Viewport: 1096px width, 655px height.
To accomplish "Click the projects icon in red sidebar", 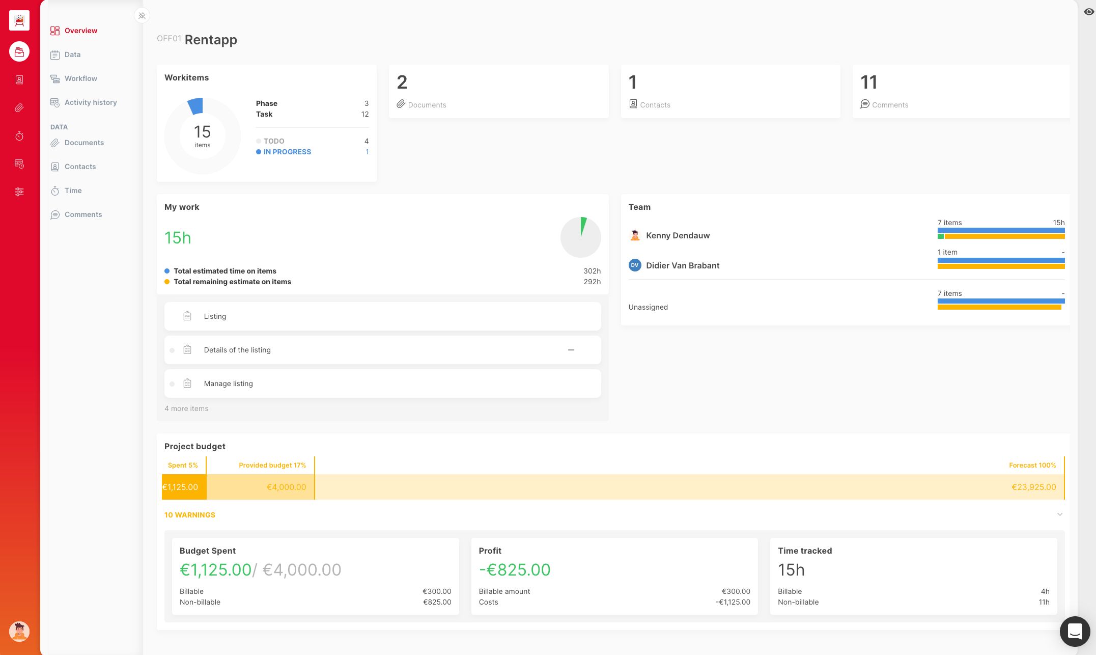I will tap(19, 51).
